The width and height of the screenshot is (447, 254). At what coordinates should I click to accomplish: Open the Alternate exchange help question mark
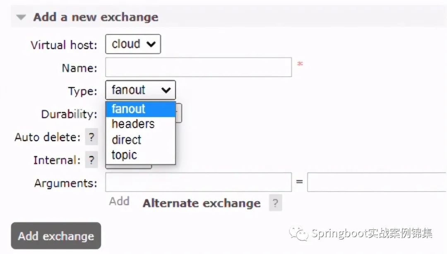pyautogui.click(x=275, y=203)
